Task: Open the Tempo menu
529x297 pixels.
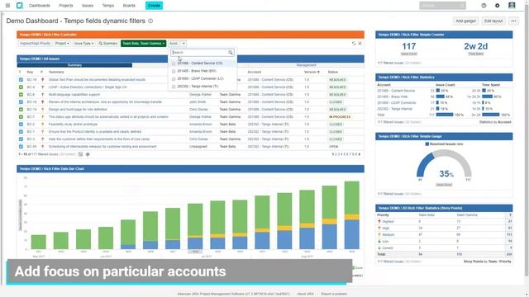Action: point(108,6)
